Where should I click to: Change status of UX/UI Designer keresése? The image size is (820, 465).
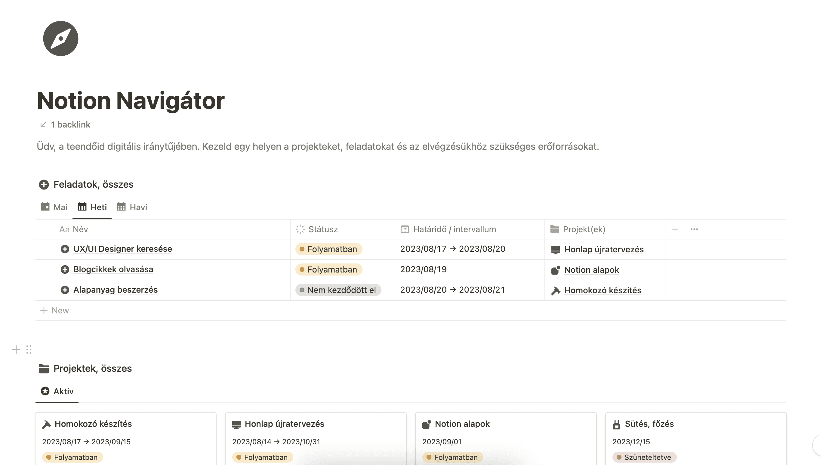328,249
